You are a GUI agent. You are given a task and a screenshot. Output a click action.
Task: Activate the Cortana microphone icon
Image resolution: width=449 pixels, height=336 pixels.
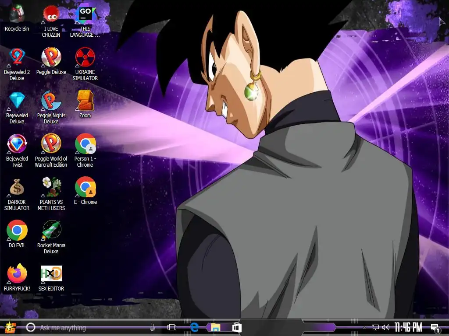(x=152, y=327)
